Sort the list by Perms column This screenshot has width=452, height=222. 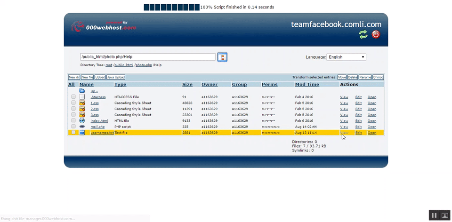pyautogui.click(x=269, y=84)
